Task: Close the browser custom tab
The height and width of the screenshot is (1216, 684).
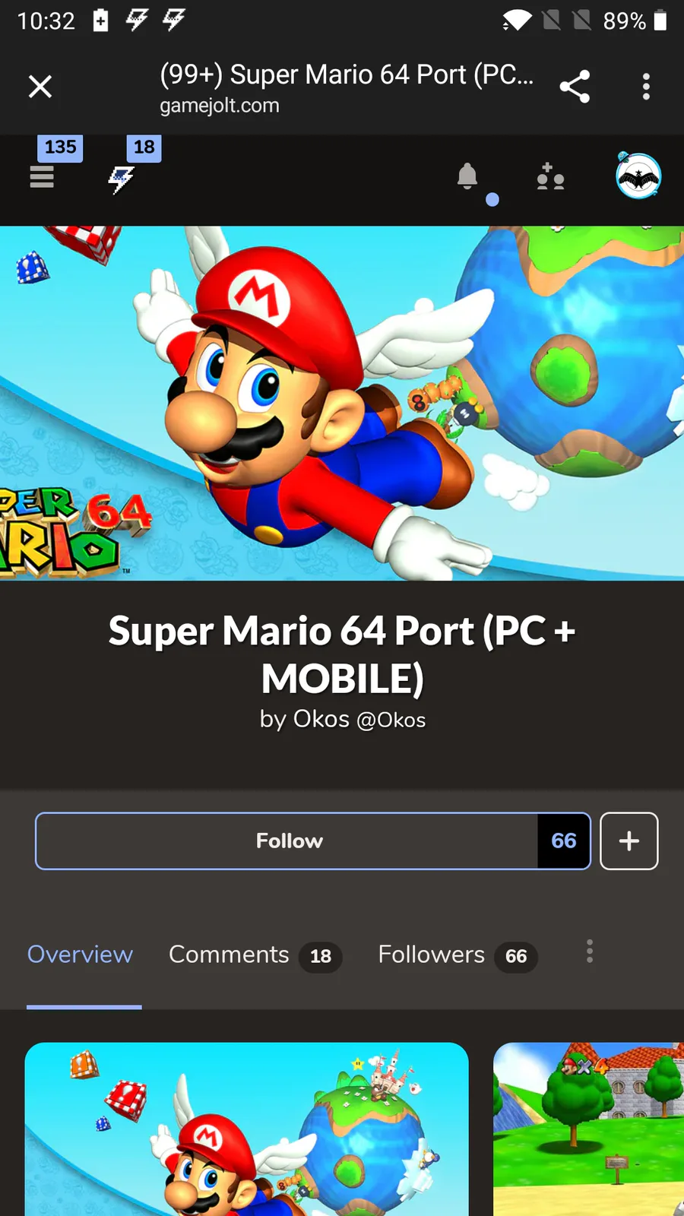Action: pyautogui.click(x=40, y=87)
